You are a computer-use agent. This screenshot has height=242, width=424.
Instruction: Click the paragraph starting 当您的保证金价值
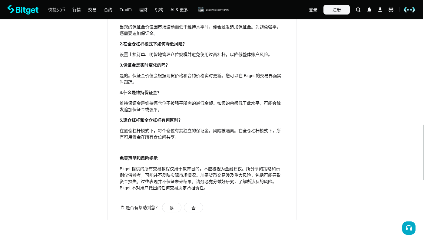pyautogui.click(x=200, y=30)
